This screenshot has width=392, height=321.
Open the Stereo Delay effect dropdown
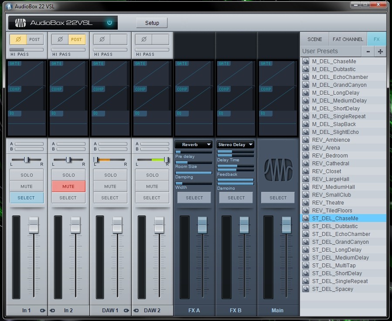pyautogui.click(x=235, y=144)
